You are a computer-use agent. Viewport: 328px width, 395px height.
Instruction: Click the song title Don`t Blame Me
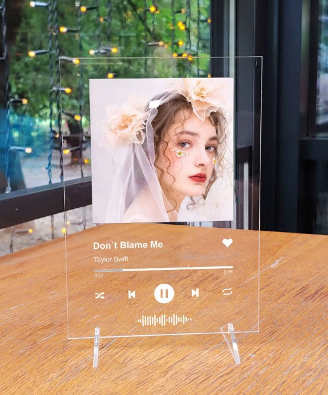pos(128,245)
